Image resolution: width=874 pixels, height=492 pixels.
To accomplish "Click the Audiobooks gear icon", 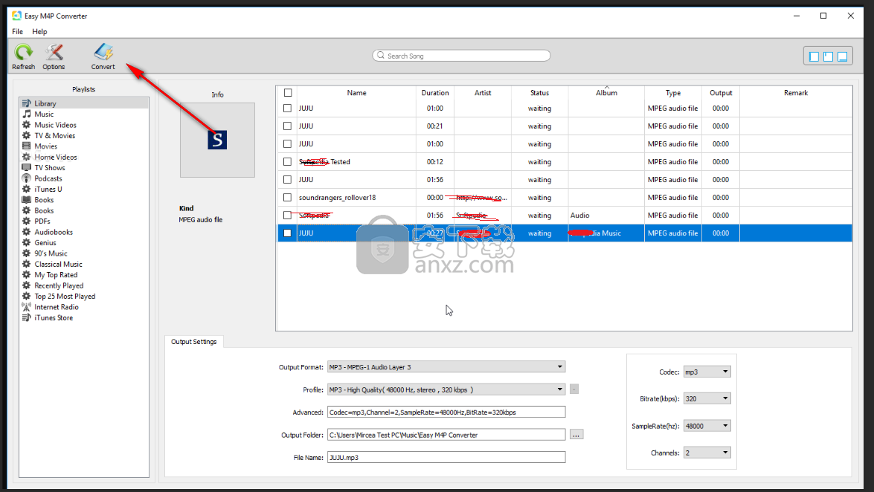I will 26,232.
